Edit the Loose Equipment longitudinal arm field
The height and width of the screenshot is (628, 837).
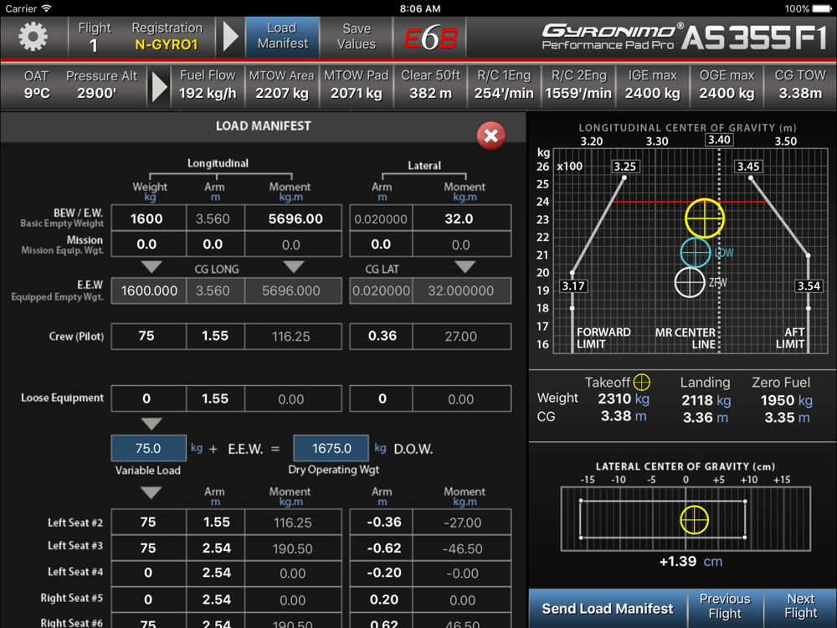point(215,399)
